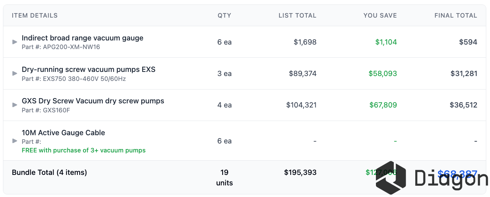Expand the GXS Dry Screw Vacuum row
The width and height of the screenshot is (490, 197).
pos(15,105)
